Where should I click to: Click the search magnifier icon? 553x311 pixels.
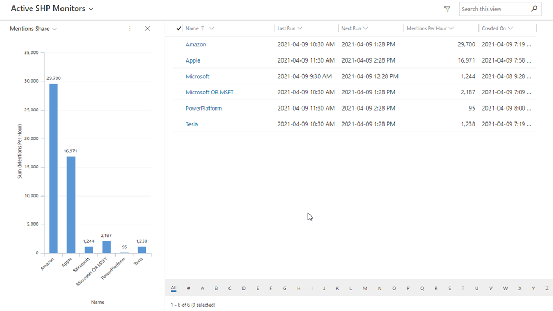coord(534,9)
